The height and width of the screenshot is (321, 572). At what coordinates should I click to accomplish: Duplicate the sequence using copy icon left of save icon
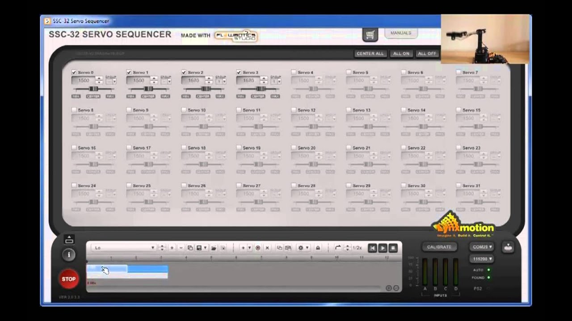190,248
